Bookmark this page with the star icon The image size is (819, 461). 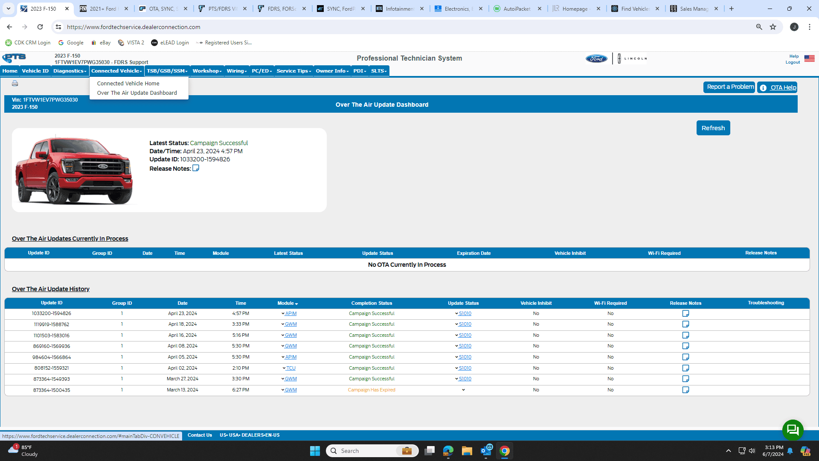pyautogui.click(x=773, y=27)
